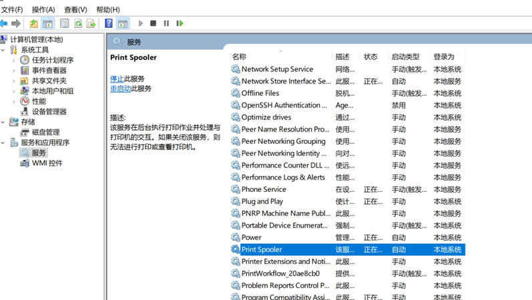Viewport: 532px width, 300px height.
Task: Click the export list toolbar icon
Action: pos(91,23)
